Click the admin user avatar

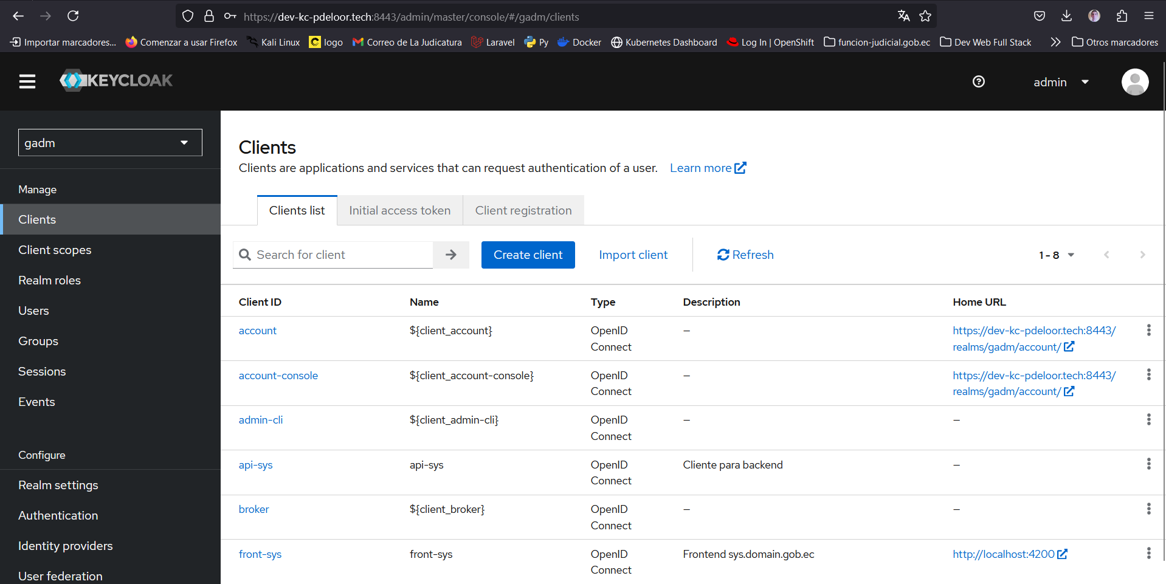pyautogui.click(x=1134, y=81)
